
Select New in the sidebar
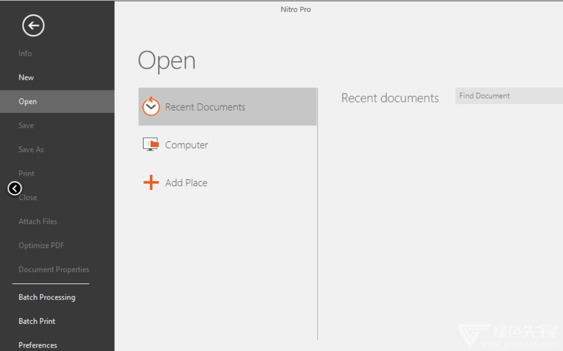tap(26, 77)
